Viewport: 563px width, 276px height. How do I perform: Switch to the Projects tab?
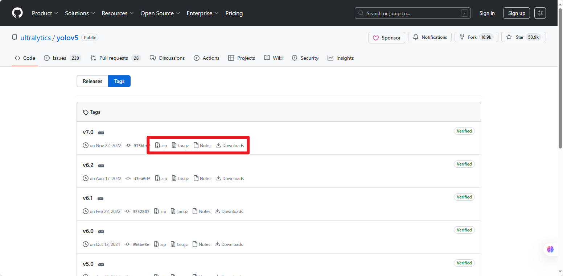[242, 58]
